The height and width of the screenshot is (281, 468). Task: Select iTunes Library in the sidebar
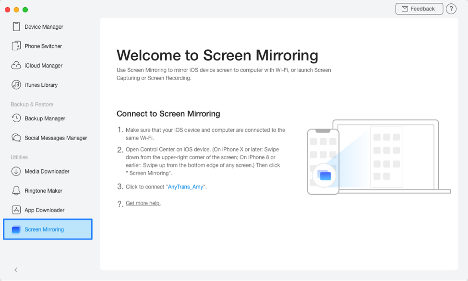[40, 85]
